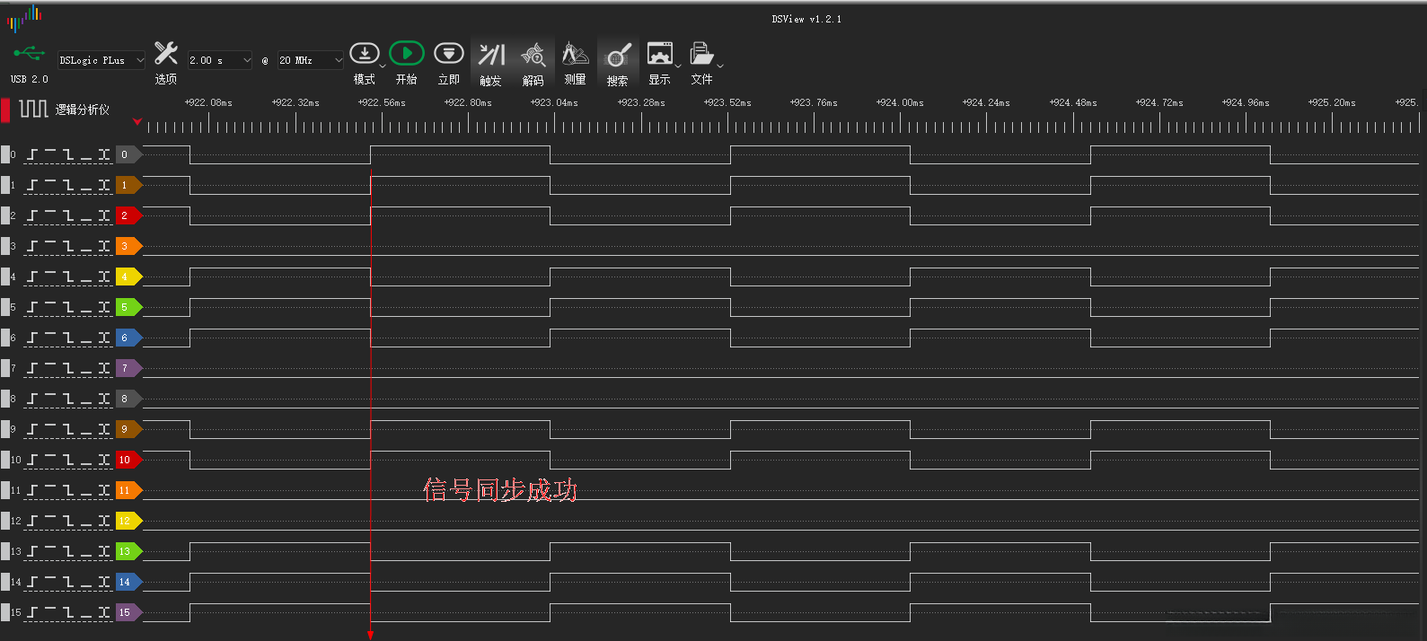Click the green channel 13 color label
This screenshot has height=641, width=1427.
128,551
